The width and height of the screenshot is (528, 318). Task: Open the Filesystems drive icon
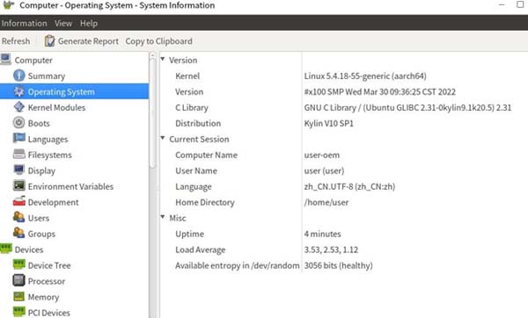(18, 155)
